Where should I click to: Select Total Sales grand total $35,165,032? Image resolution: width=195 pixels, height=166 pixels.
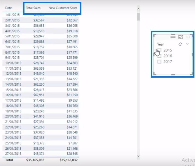tap(35, 160)
